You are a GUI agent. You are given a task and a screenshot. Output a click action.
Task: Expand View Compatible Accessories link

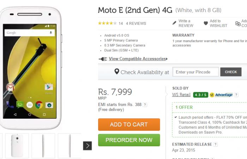138,59
